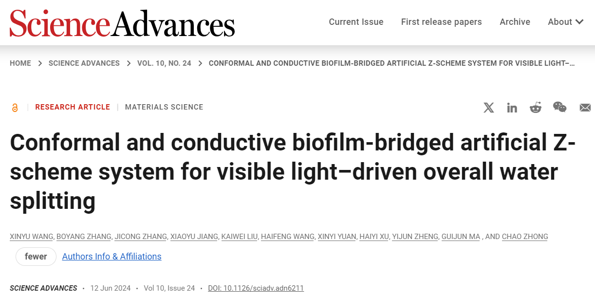Share article by email envelope icon
The image size is (595, 297).
pos(585,108)
